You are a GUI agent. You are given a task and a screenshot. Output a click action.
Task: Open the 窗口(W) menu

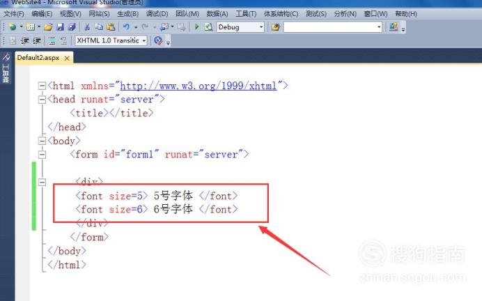click(375, 14)
